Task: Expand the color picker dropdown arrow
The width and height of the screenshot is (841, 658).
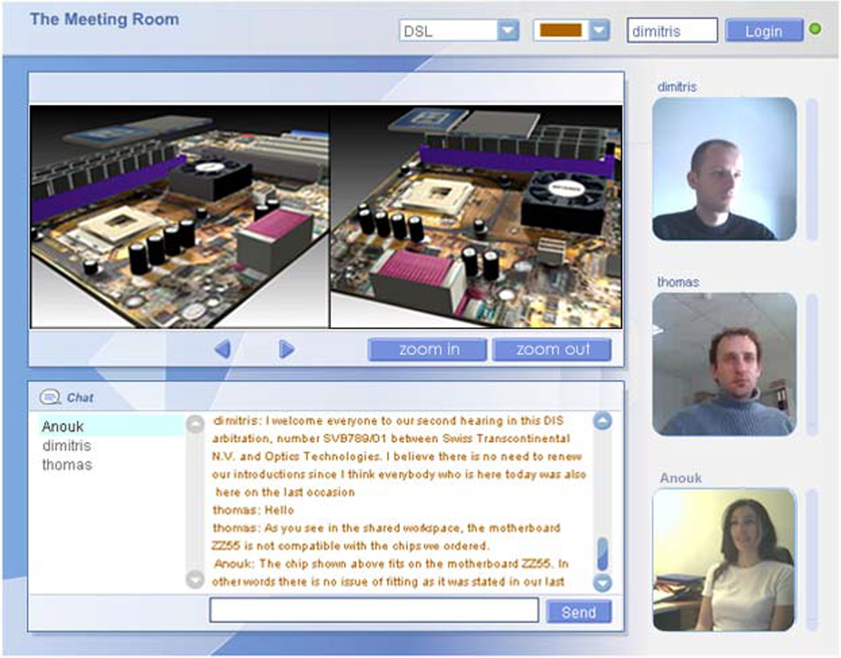Action: [600, 30]
